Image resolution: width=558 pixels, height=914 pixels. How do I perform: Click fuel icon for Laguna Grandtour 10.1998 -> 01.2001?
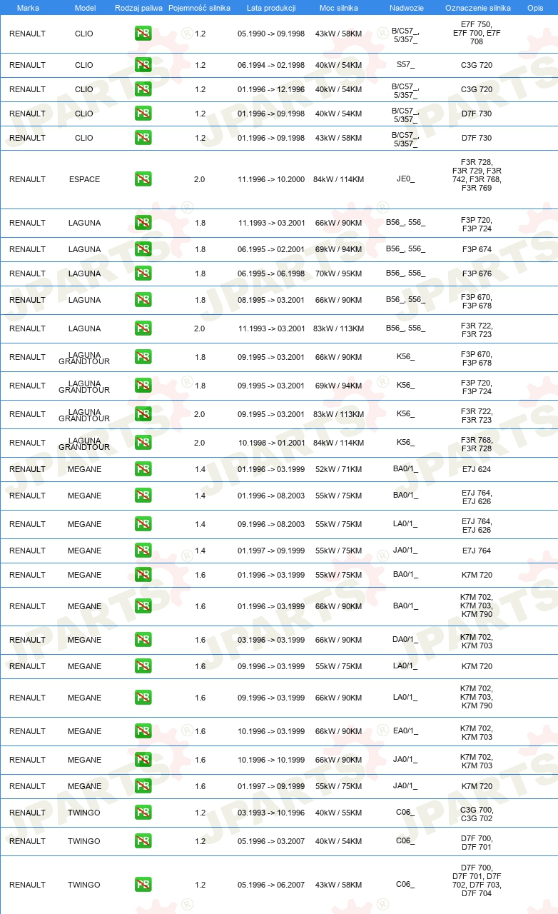coord(143,443)
